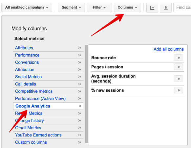Click the download report icon
The height and width of the screenshot is (148, 191).
coord(166,8)
